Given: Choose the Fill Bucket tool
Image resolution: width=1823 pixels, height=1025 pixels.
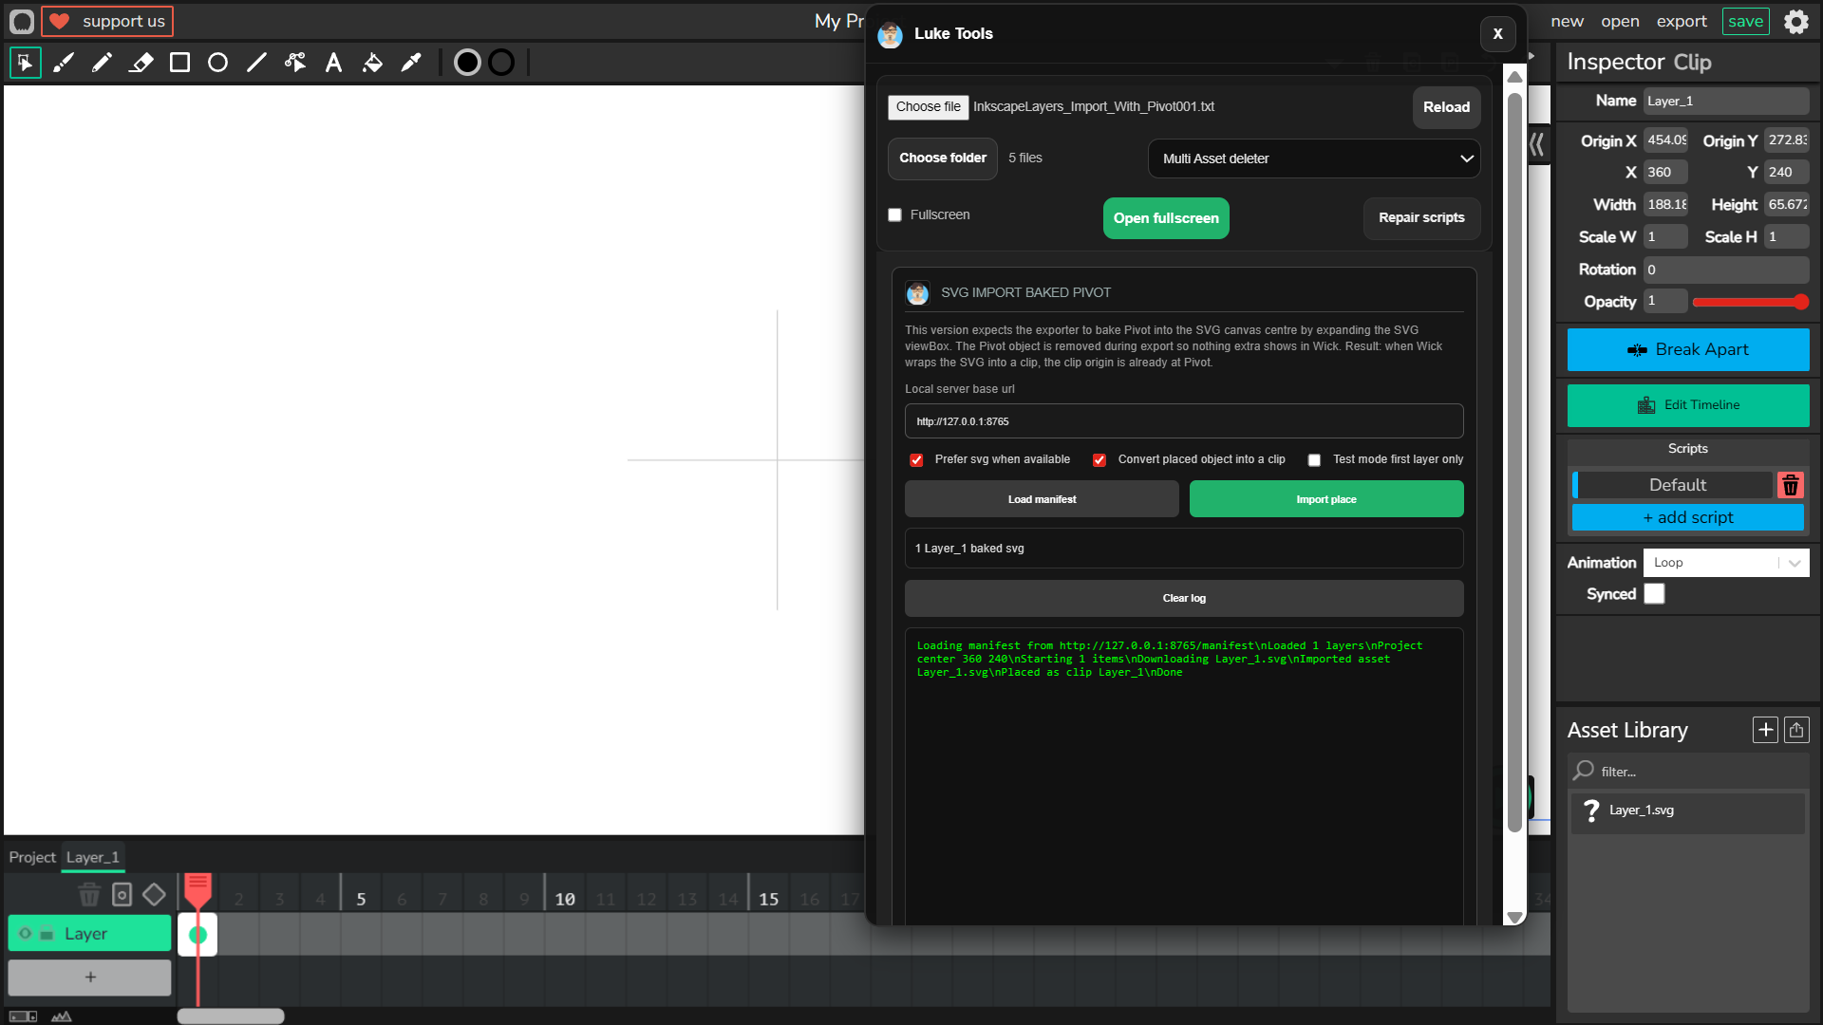Looking at the screenshot, I should click(x=372, y=63).
